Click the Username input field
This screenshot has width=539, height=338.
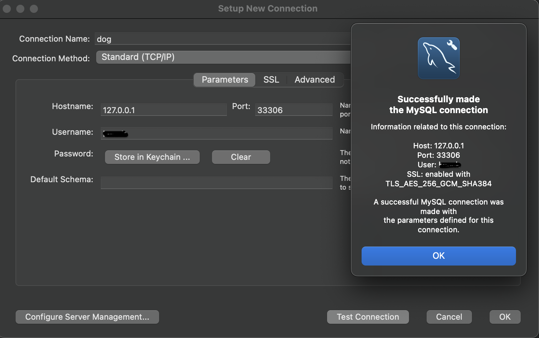point(216,133)
